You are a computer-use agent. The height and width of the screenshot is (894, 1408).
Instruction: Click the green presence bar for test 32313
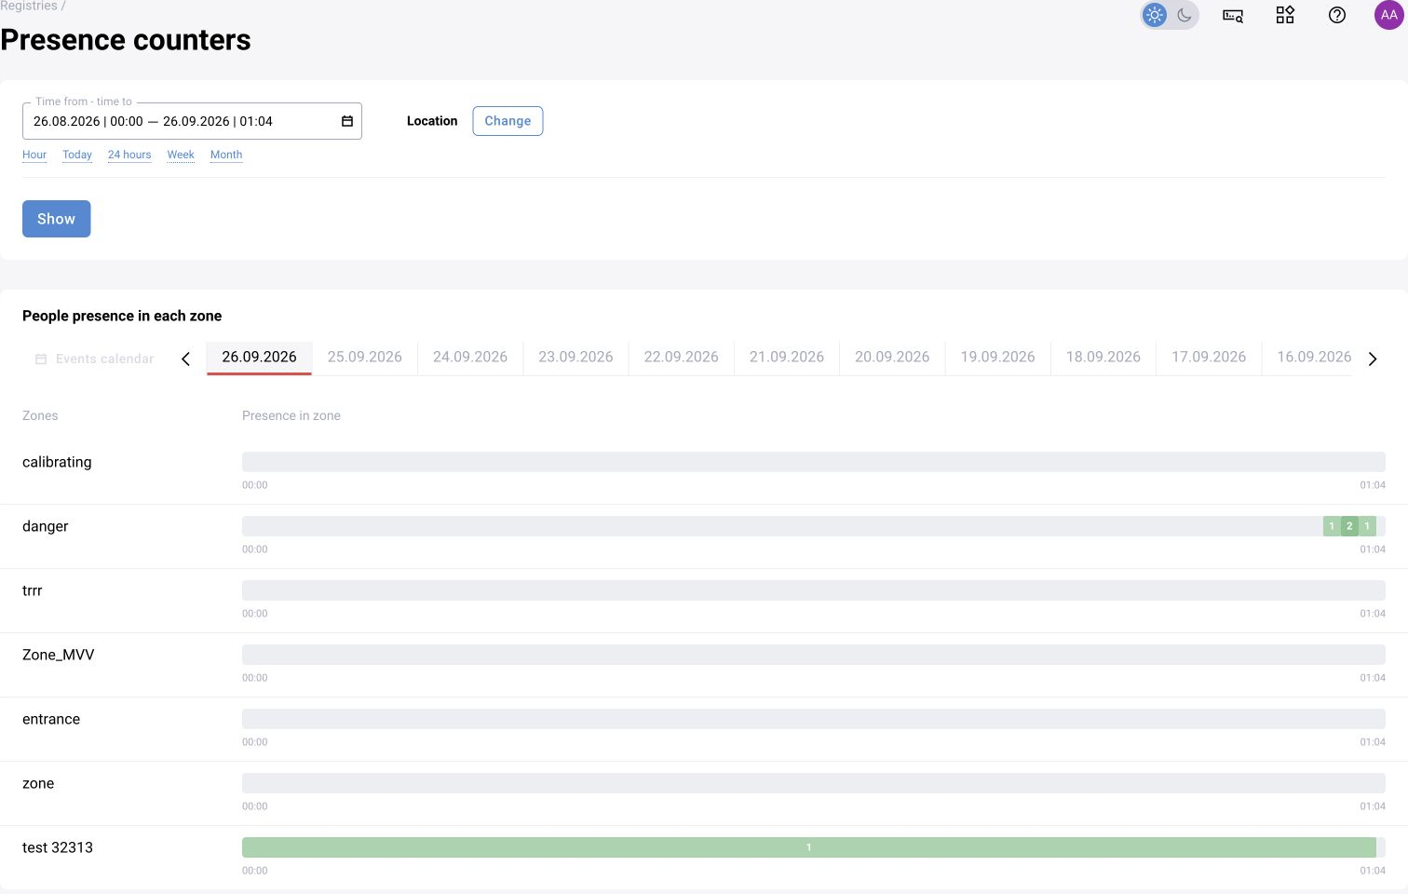[x=809, y=847]
